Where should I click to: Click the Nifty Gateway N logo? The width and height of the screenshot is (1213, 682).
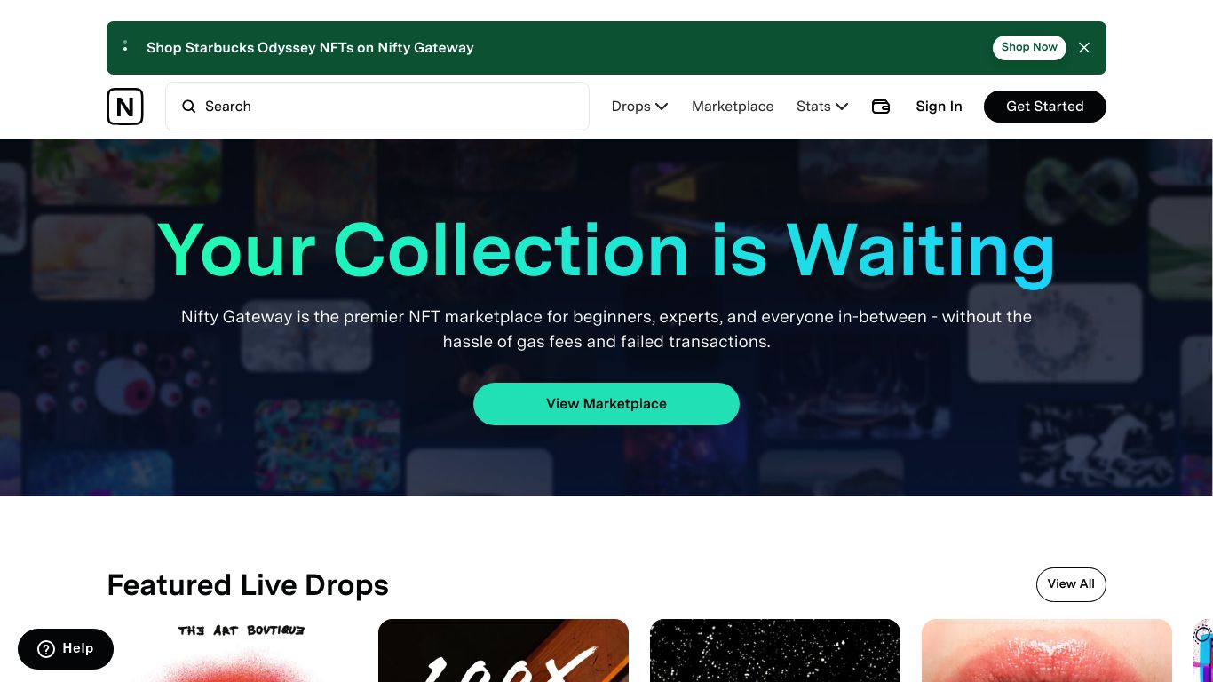tap(125, 107)
